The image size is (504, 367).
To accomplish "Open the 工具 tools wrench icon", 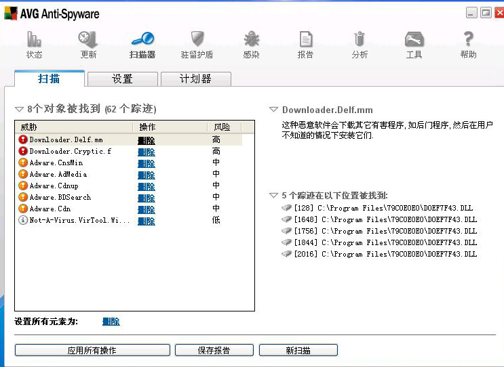I will (414, 39).
